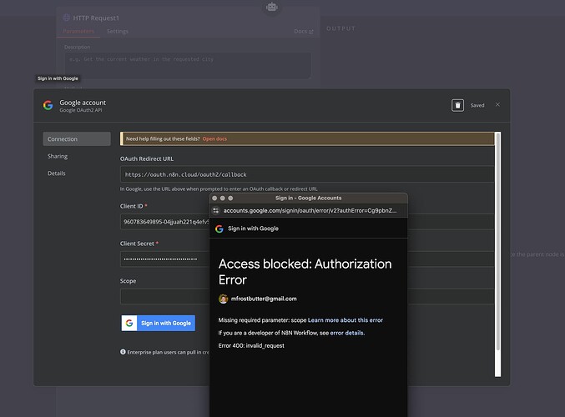565x417 pixels.
Task: Switch to Parameters tab in HTTP Request1
Action: point(78,32)
